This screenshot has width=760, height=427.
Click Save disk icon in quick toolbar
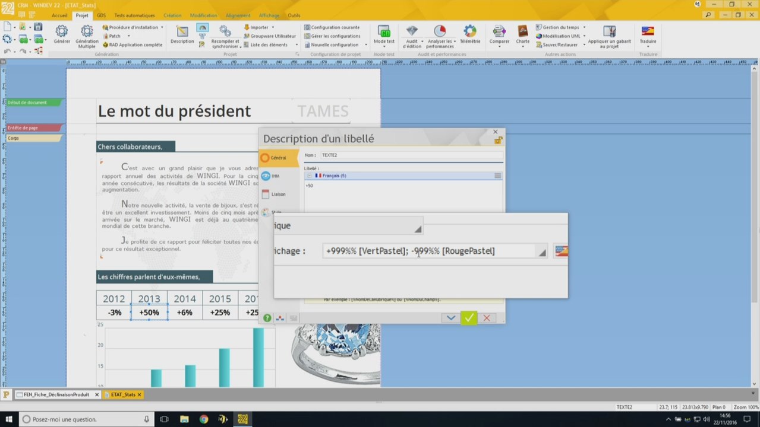pyautogui.click(x=38, y=27)
